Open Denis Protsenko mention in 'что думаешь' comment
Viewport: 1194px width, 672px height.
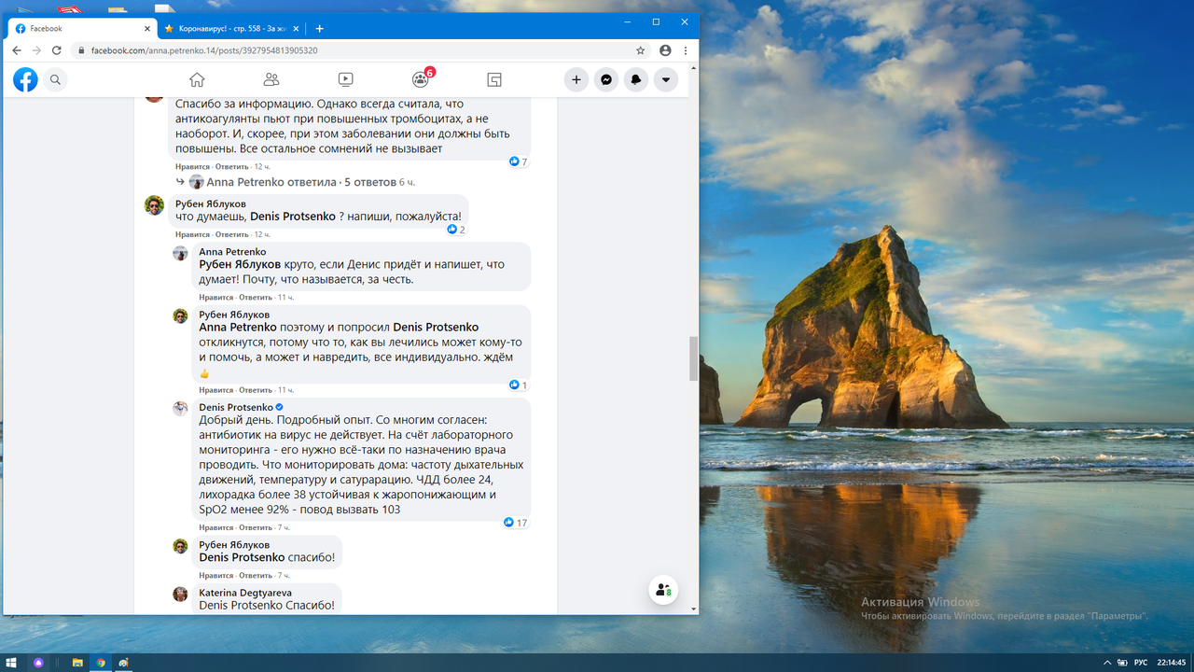point(293,217)
